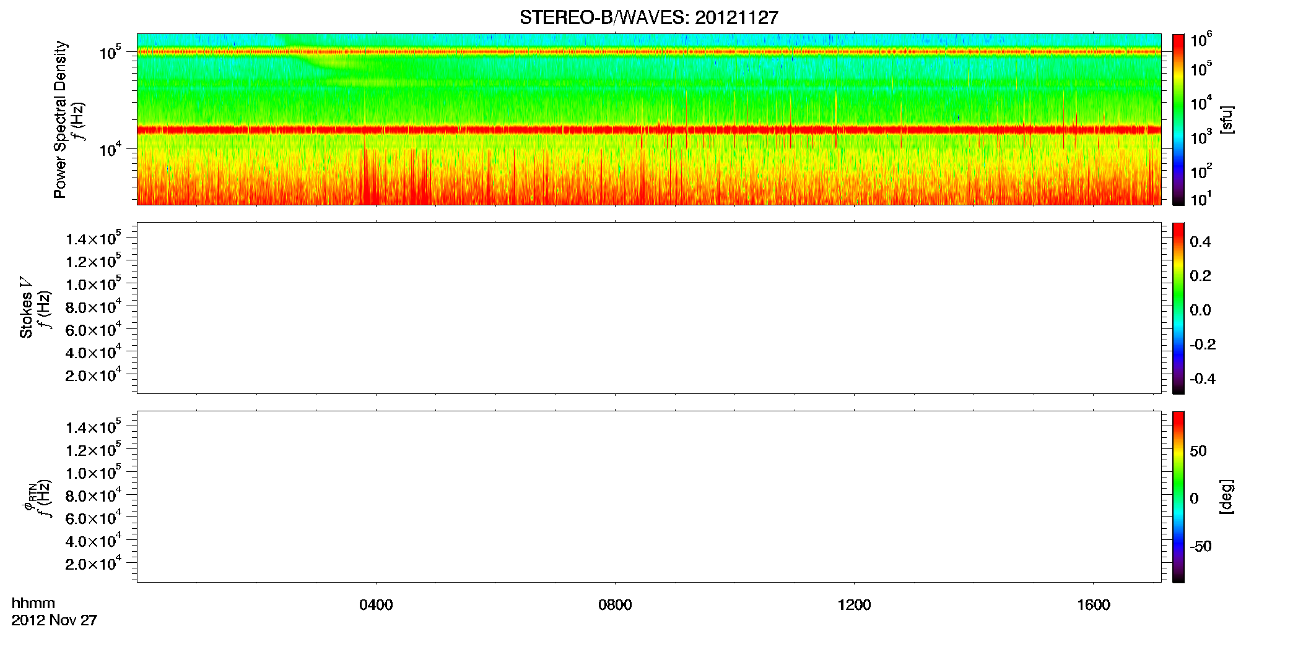Click the Stokes V colorbar
The height and width of the screenshot is (668, 1298).
pyautogui.click(x=1178, y=308)
